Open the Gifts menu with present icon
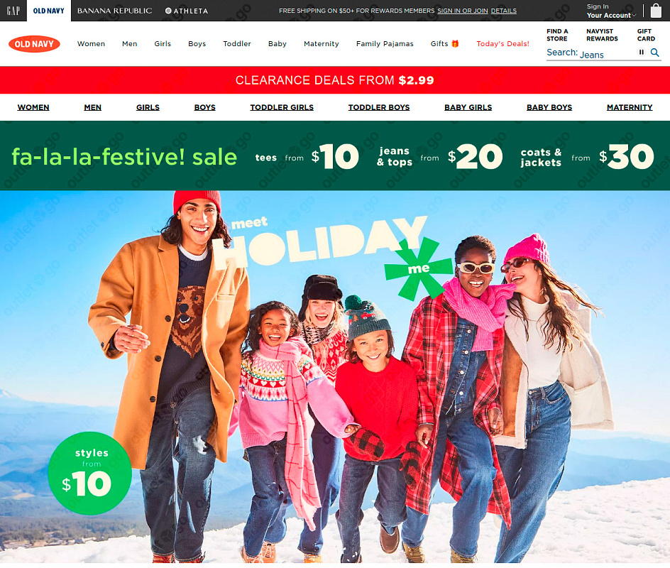Viewport: 670px width, 568px height. [444, 43]
